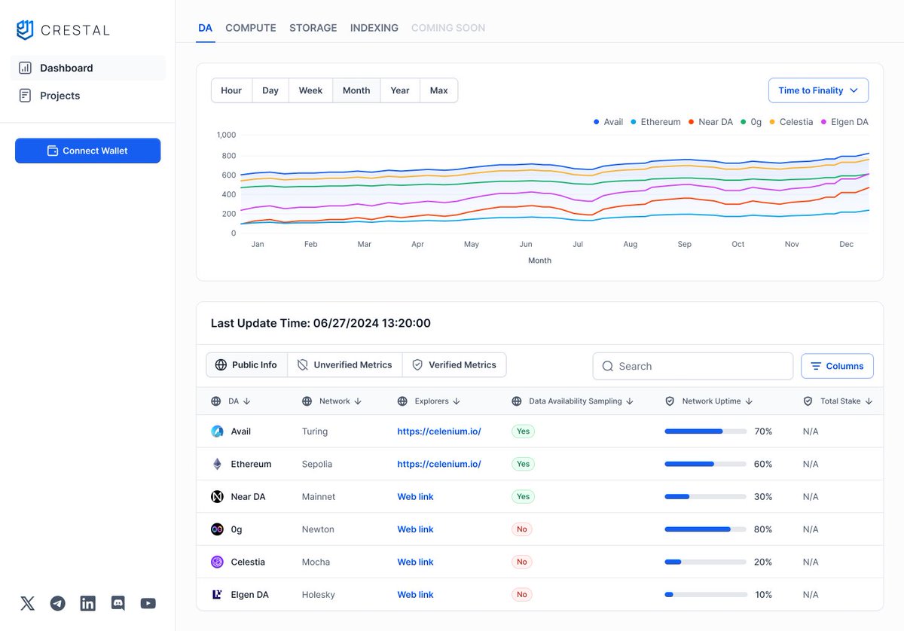Viewport: 904px width, 631px height.
Task: Click shield icon beside Total Stake header
Action: pyautogui.click(x=808, y=401)
